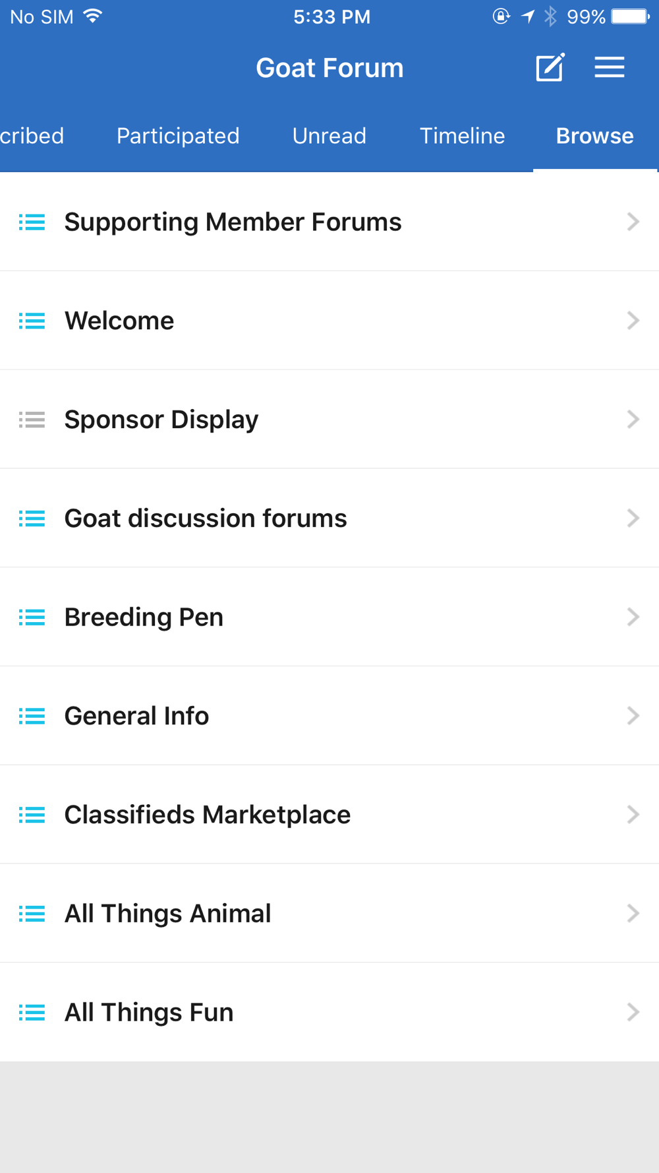Open the Welcome forum category
659x1173 pixels.
click(x=119, y=321)
